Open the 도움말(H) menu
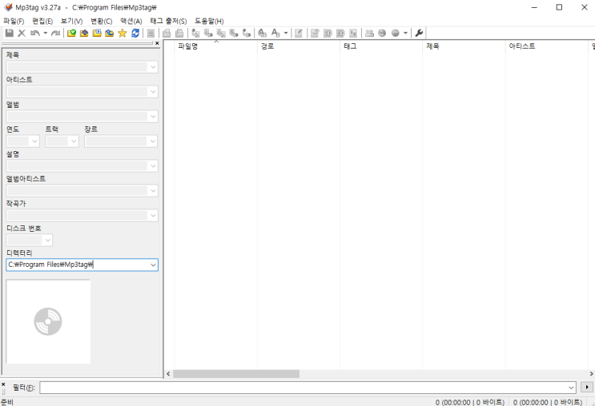 (209, 22)
